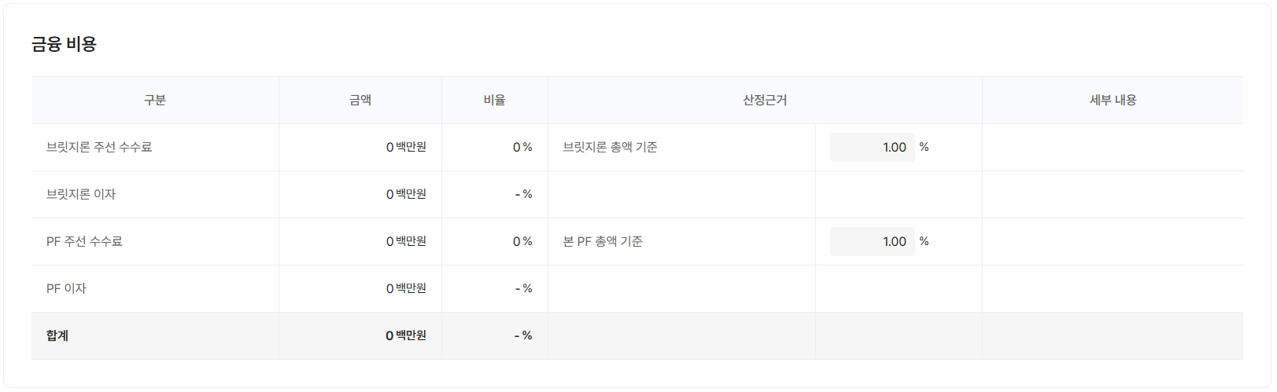Viewport: 1277px width, 392px height.
Task: Select the 세부 내용 column header
Action: [1113, 101]
